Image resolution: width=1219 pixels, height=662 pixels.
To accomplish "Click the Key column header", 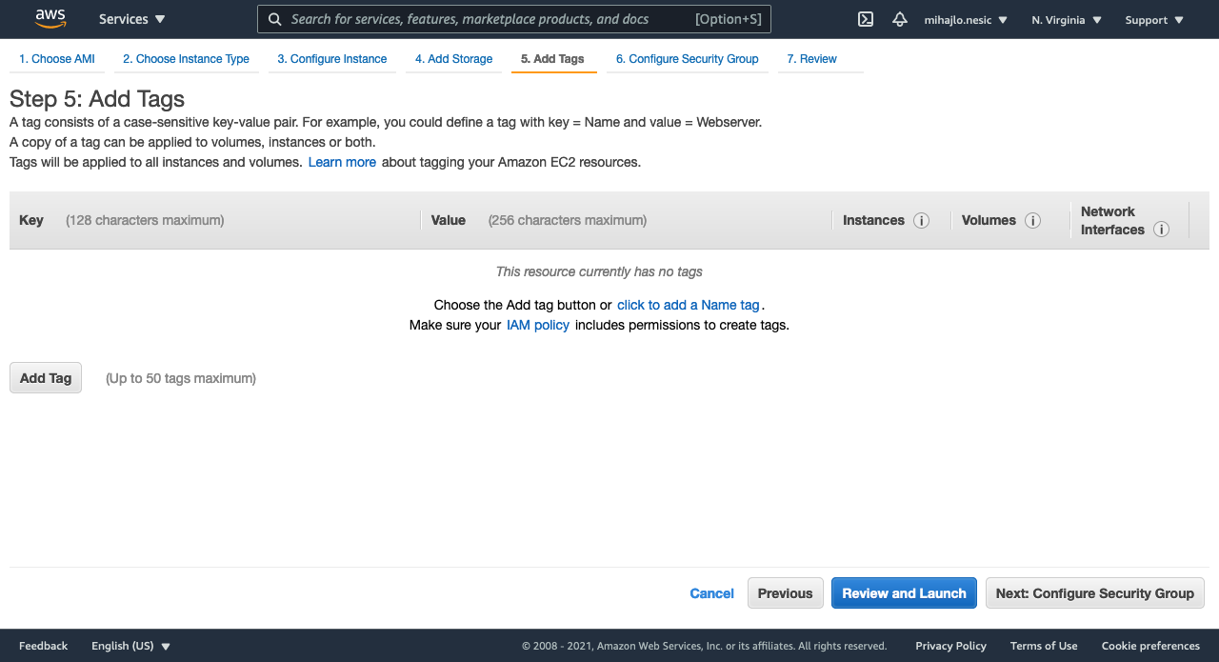I will pyautogui.click(x=31, y=220).
